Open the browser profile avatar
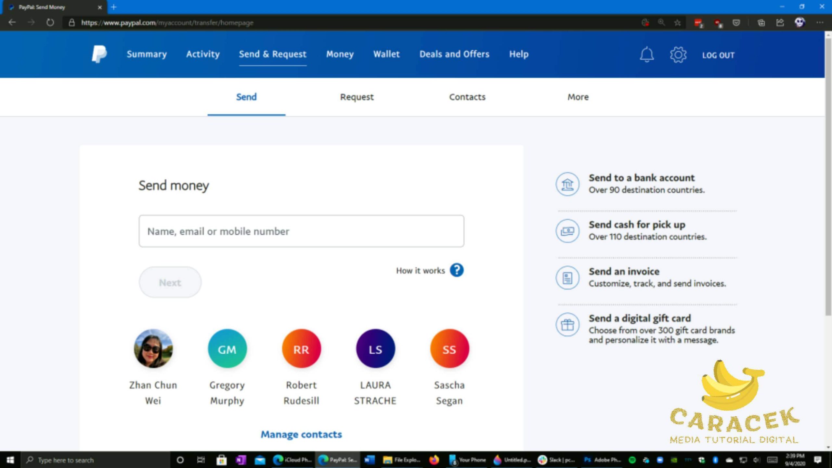The width and height of the screenshot is (832, 468). (799, 22)
